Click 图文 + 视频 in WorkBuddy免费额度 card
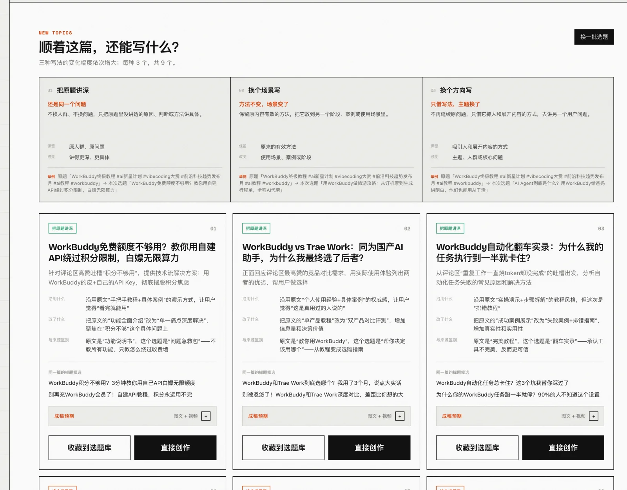The height and width of the screenshot is (490, 627). click(186, 416)
